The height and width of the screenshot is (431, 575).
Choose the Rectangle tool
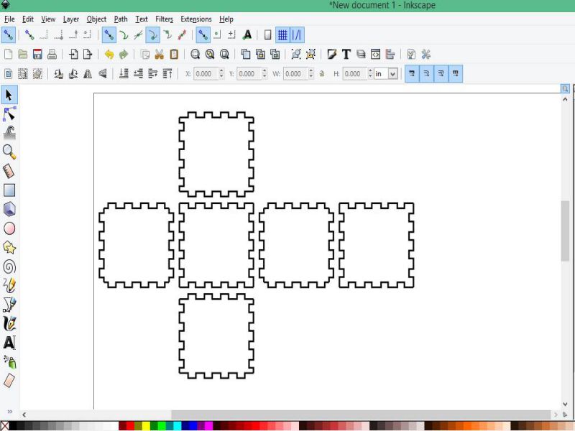[9, 190]
